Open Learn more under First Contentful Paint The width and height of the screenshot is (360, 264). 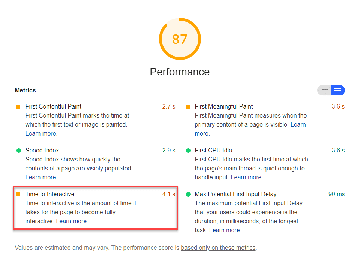(x=40, y=134)
